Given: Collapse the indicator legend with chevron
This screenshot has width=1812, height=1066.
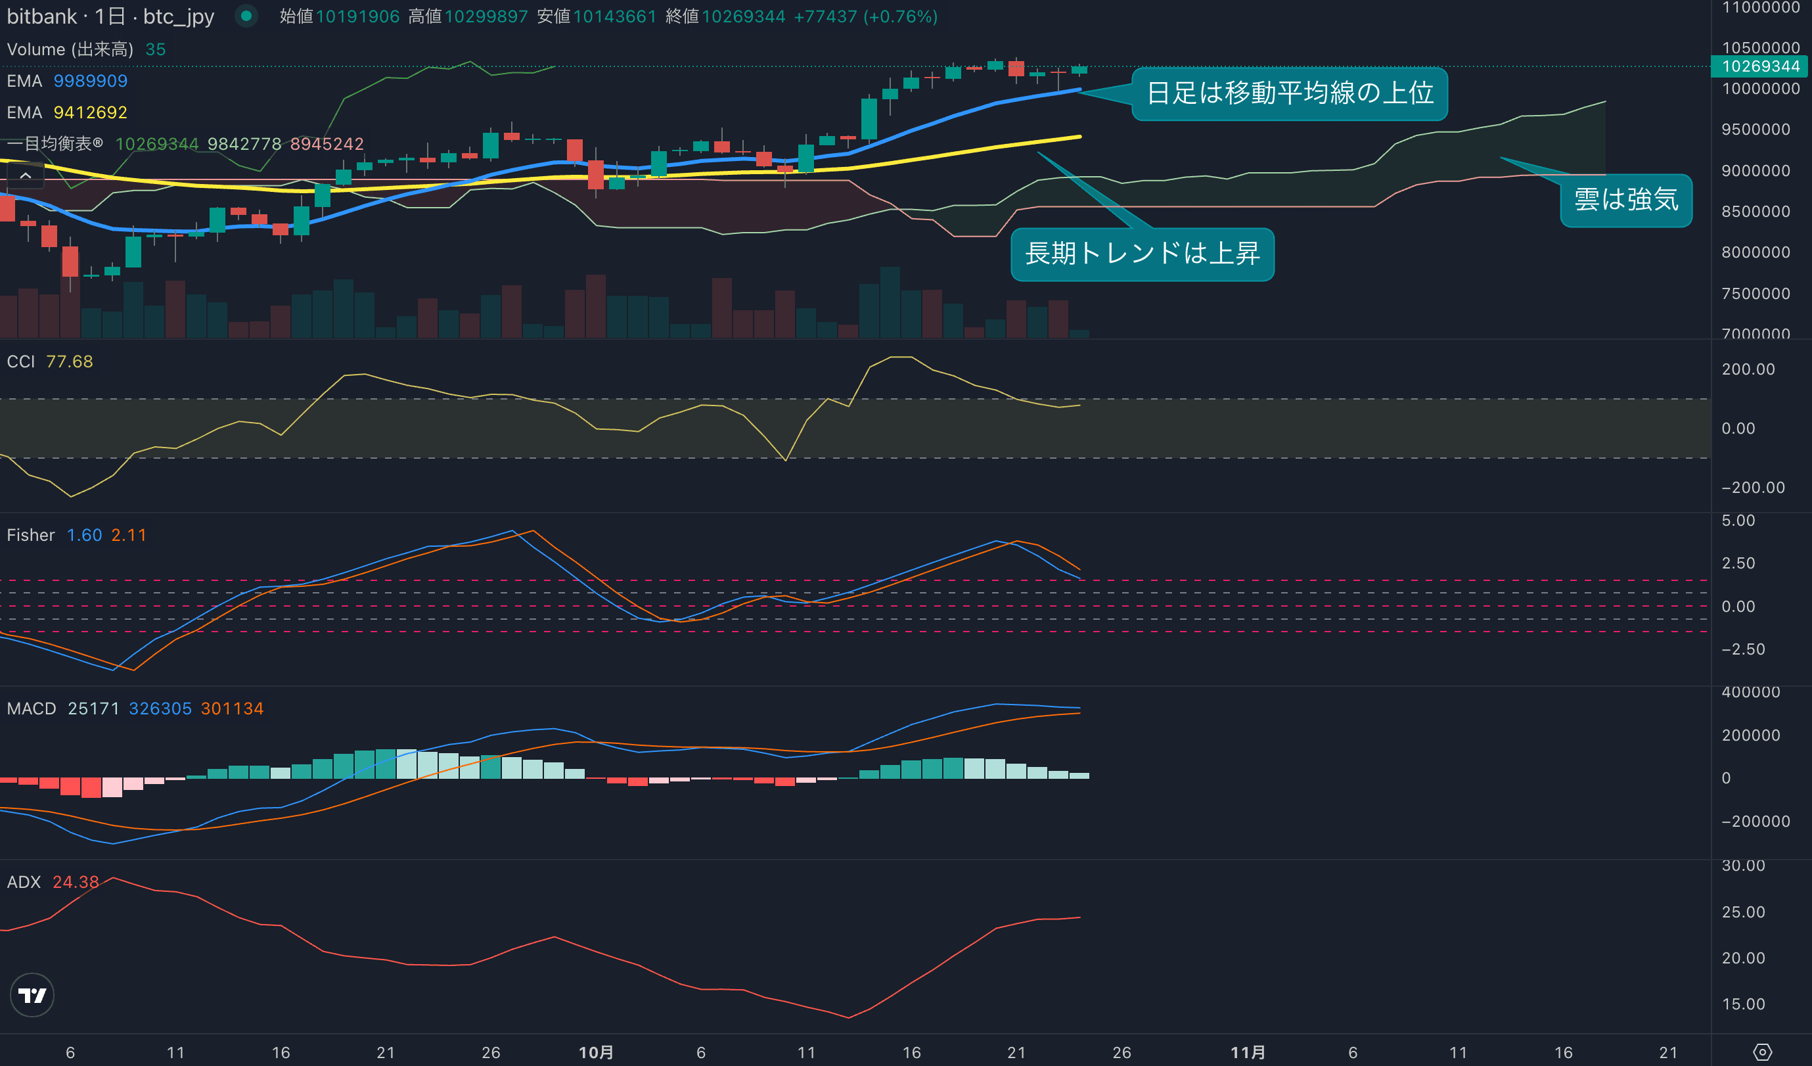Looking at the screenshot, I should pos(25,175).
